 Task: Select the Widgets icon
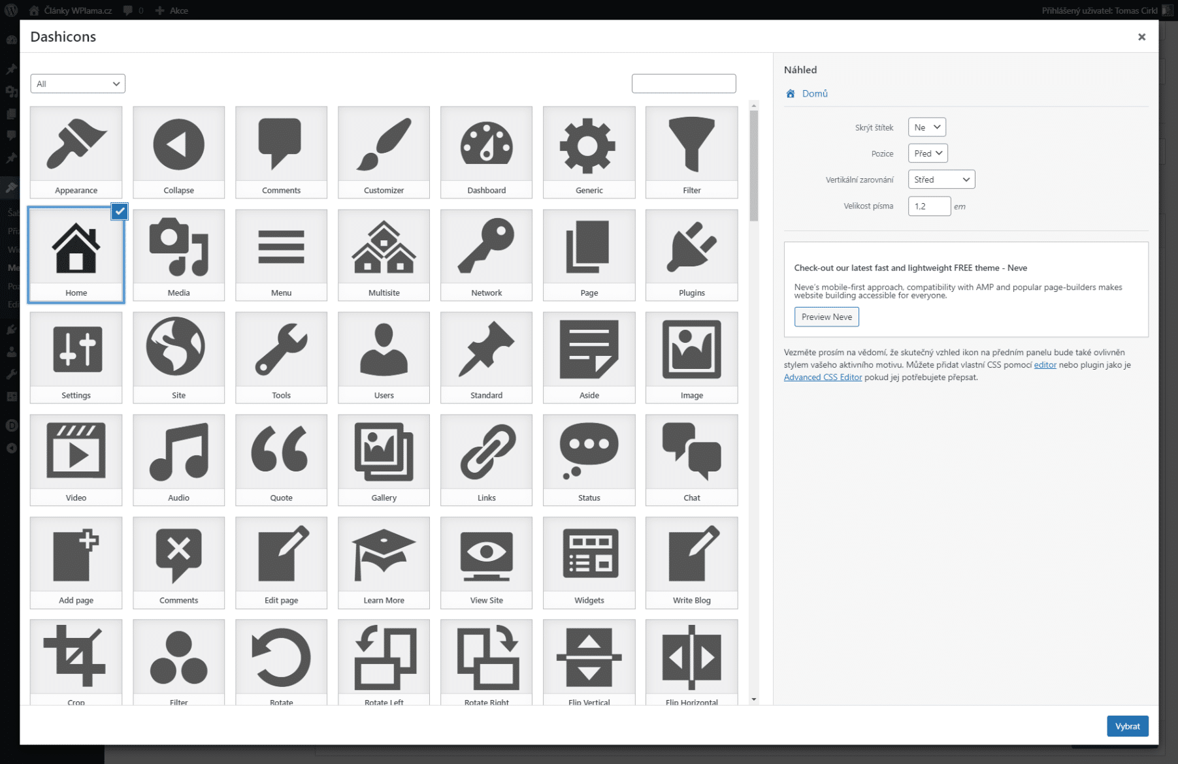click(x=589, y=562)
